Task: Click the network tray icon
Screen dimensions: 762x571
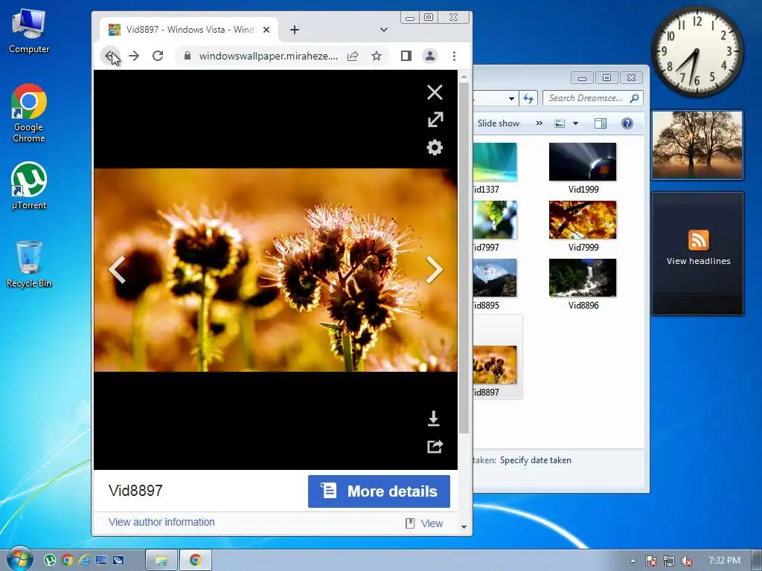Action: point(669,561)
